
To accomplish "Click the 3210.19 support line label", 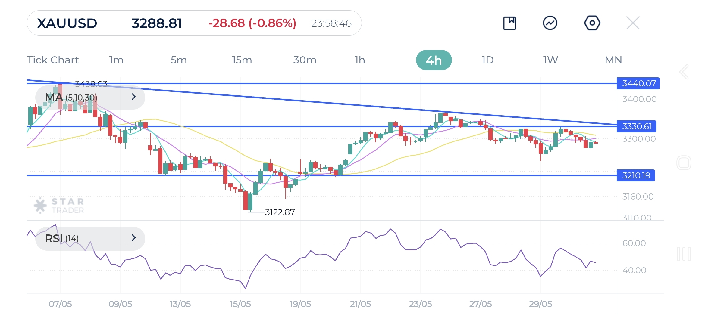I will click(x=636, y=175).
